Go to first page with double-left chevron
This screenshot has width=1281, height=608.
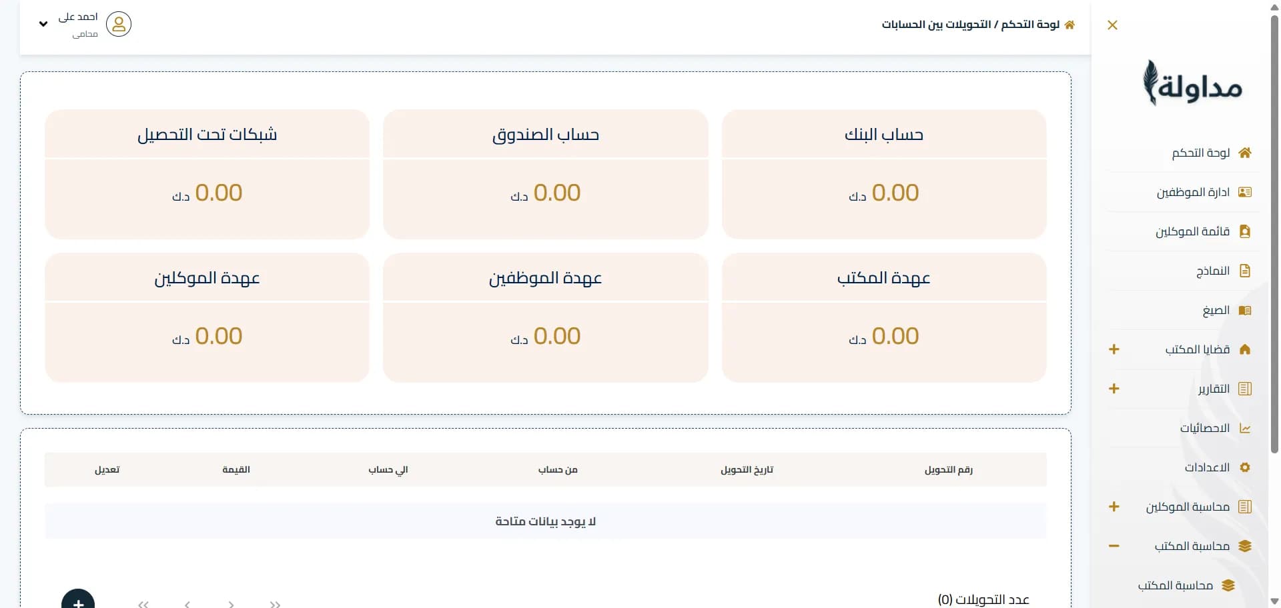pos(143,604)
